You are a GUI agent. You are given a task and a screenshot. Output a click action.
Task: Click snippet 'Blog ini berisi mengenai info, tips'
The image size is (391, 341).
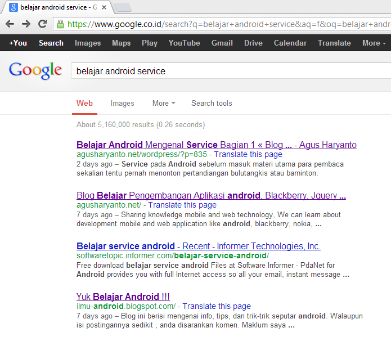click(219, 321)
